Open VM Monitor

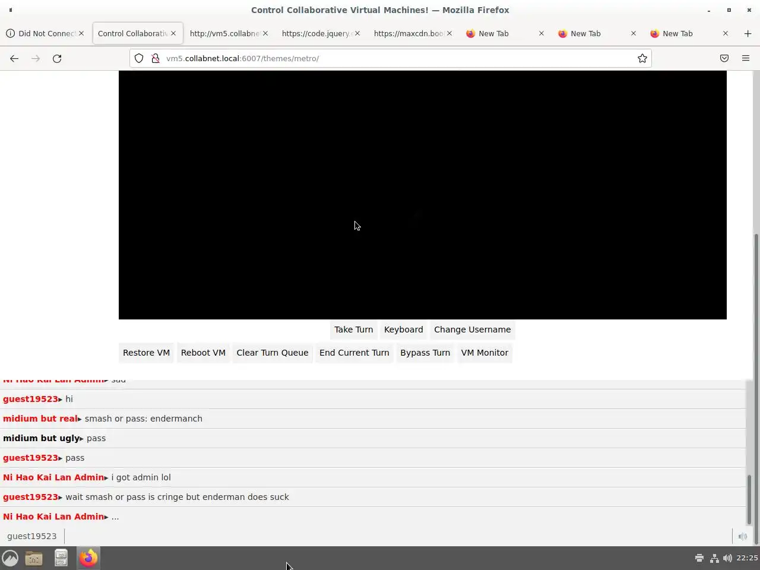(484, 353)
